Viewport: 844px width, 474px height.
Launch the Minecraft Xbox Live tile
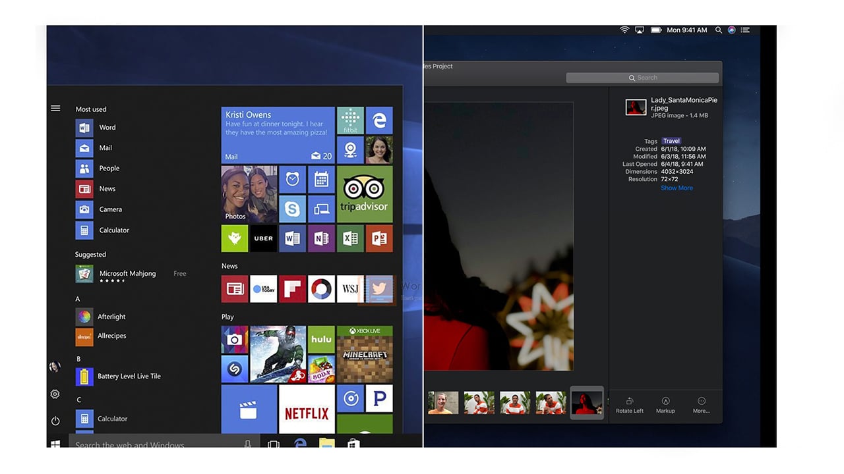point(365,355)
